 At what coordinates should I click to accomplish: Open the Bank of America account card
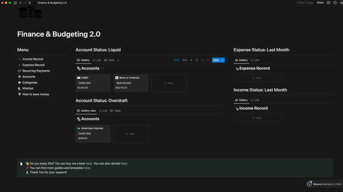coord(131,83)
